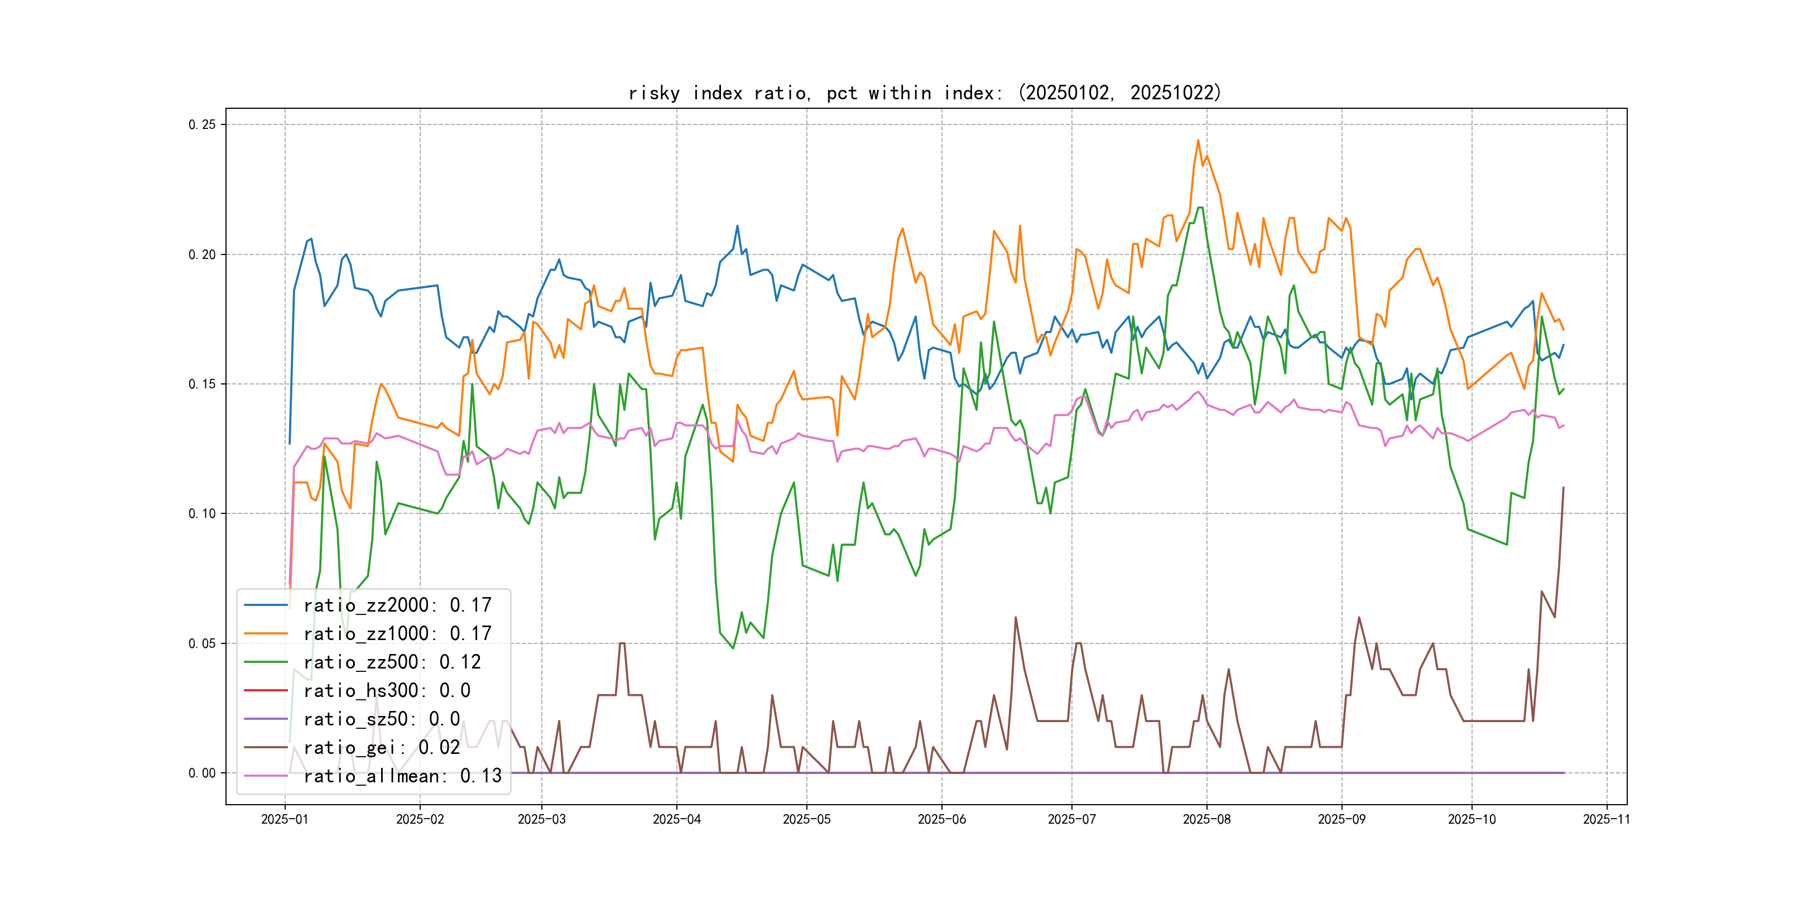Screen dimensions: 1808x904
Task: Click the red ratio_hs300 legend line
Action: (265, 691)
